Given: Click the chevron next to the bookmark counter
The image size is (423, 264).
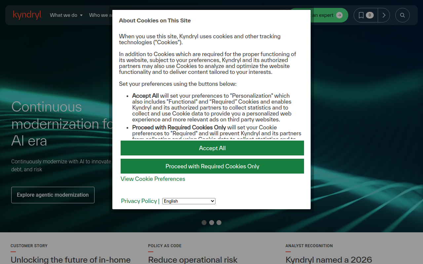Looking at the screenshot, I should [x=384, y=15].
